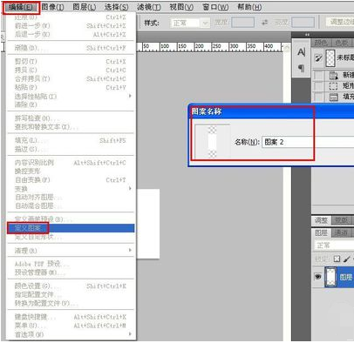354x343 pixels.
Task: Click the 调整边缘 button
Action: pyautogui.click(x=340, y=22)
